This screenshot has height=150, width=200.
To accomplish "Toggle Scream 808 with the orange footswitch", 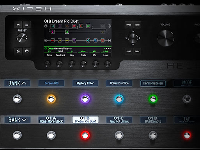I will coord(51,99).
